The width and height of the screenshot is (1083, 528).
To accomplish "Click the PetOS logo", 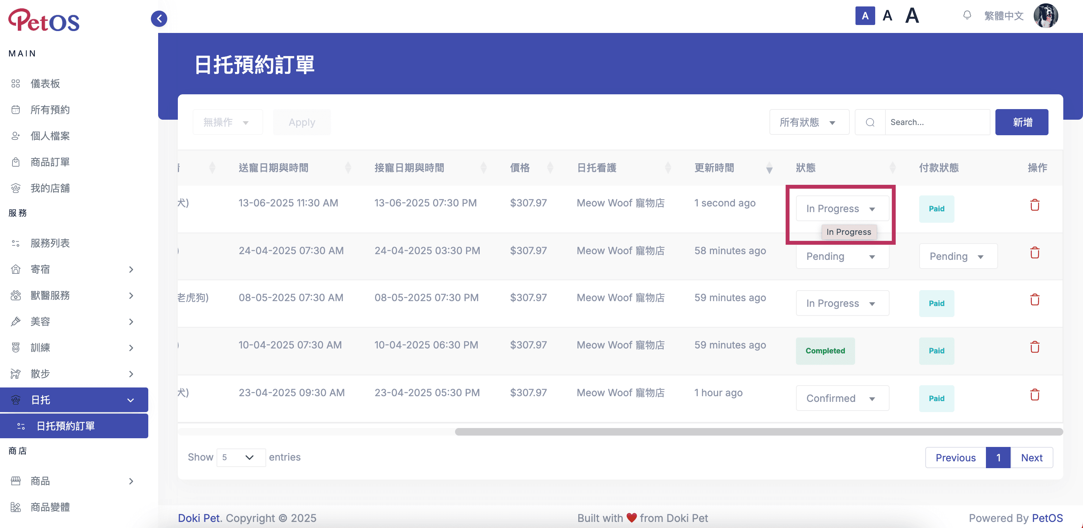I will tap(44, 20).
